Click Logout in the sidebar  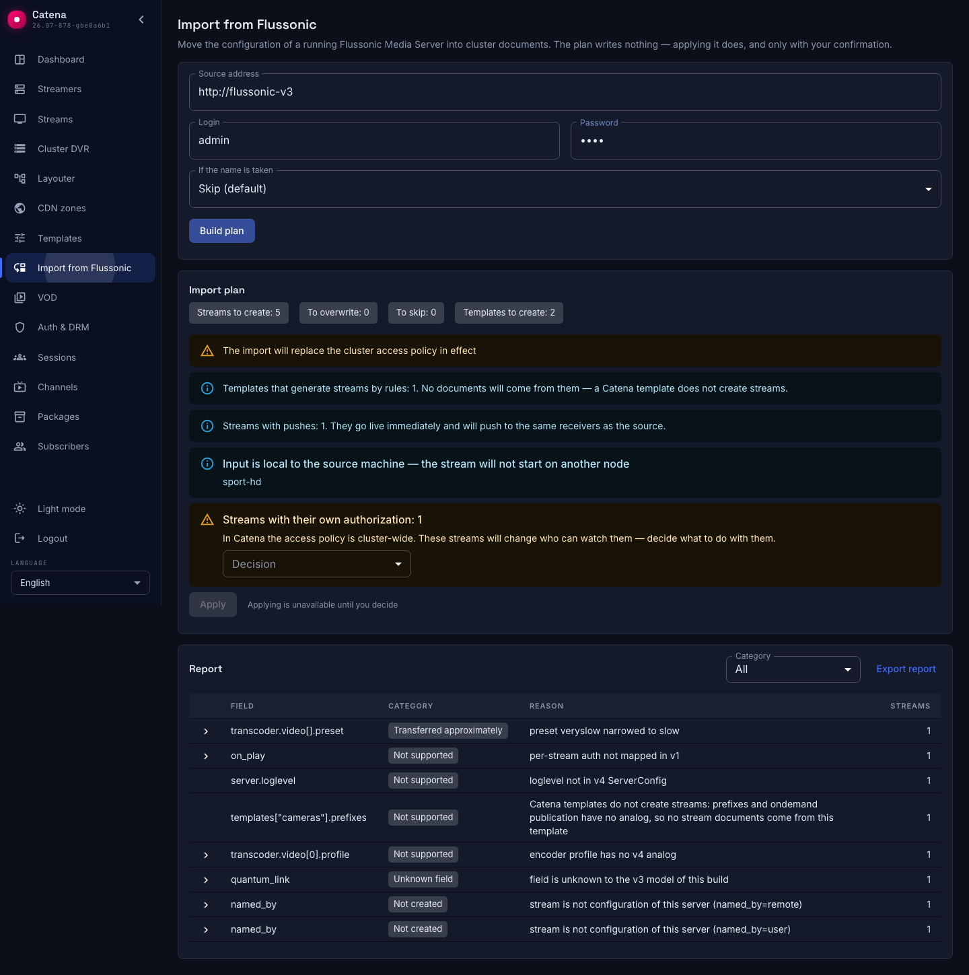(80, 538)
